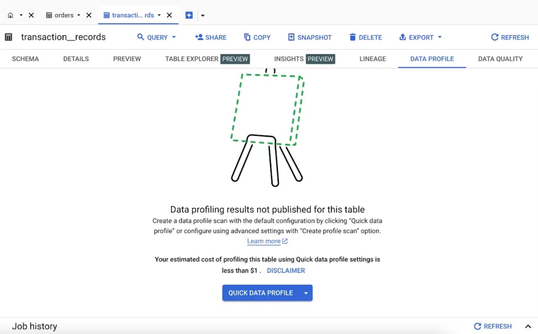Open Quick Data Profile dropdown arrow
Viewport: 538px width, 334px height.
pyautogui.click(x=306, y=293)
